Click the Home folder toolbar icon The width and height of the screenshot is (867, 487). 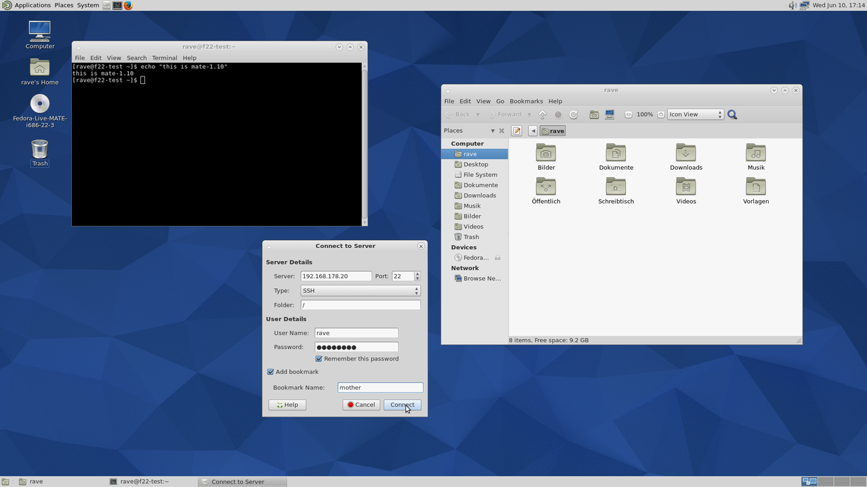pyautogui.click(x=594, y=115)
